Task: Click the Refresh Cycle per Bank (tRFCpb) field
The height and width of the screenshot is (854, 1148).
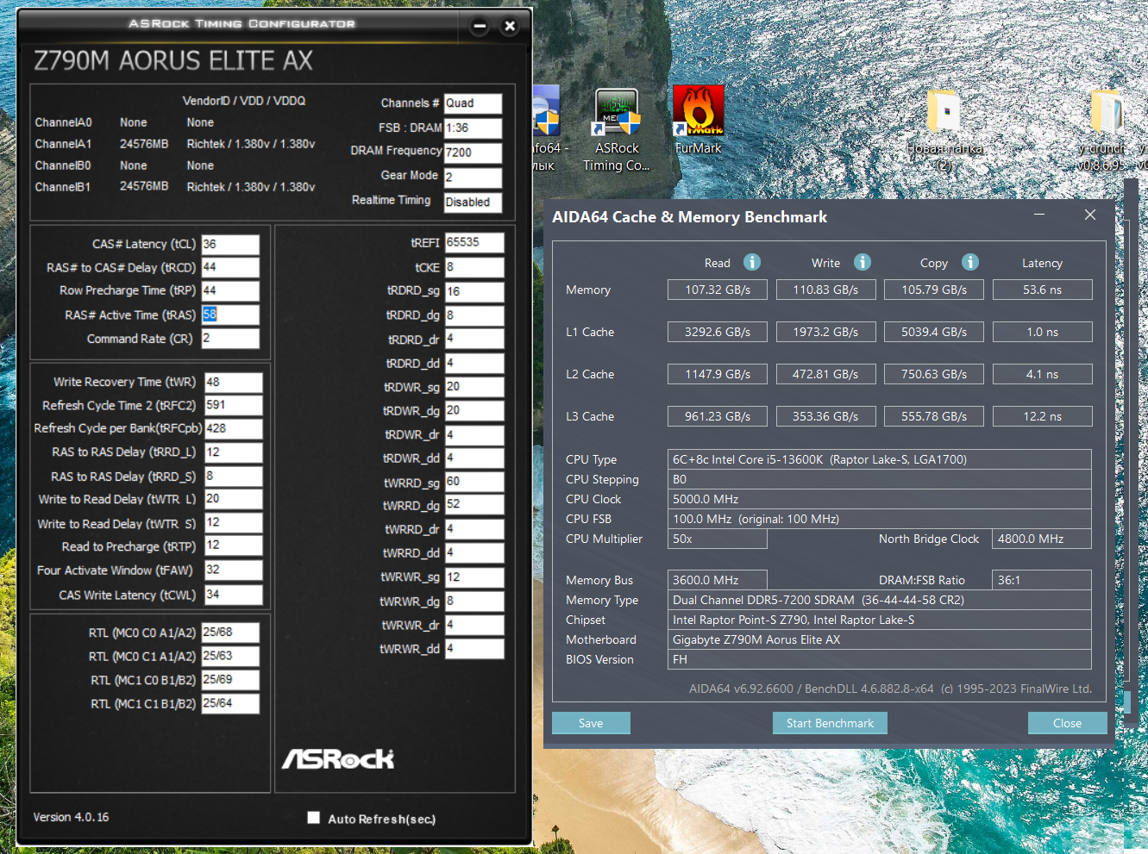Action: coord(234,428)
